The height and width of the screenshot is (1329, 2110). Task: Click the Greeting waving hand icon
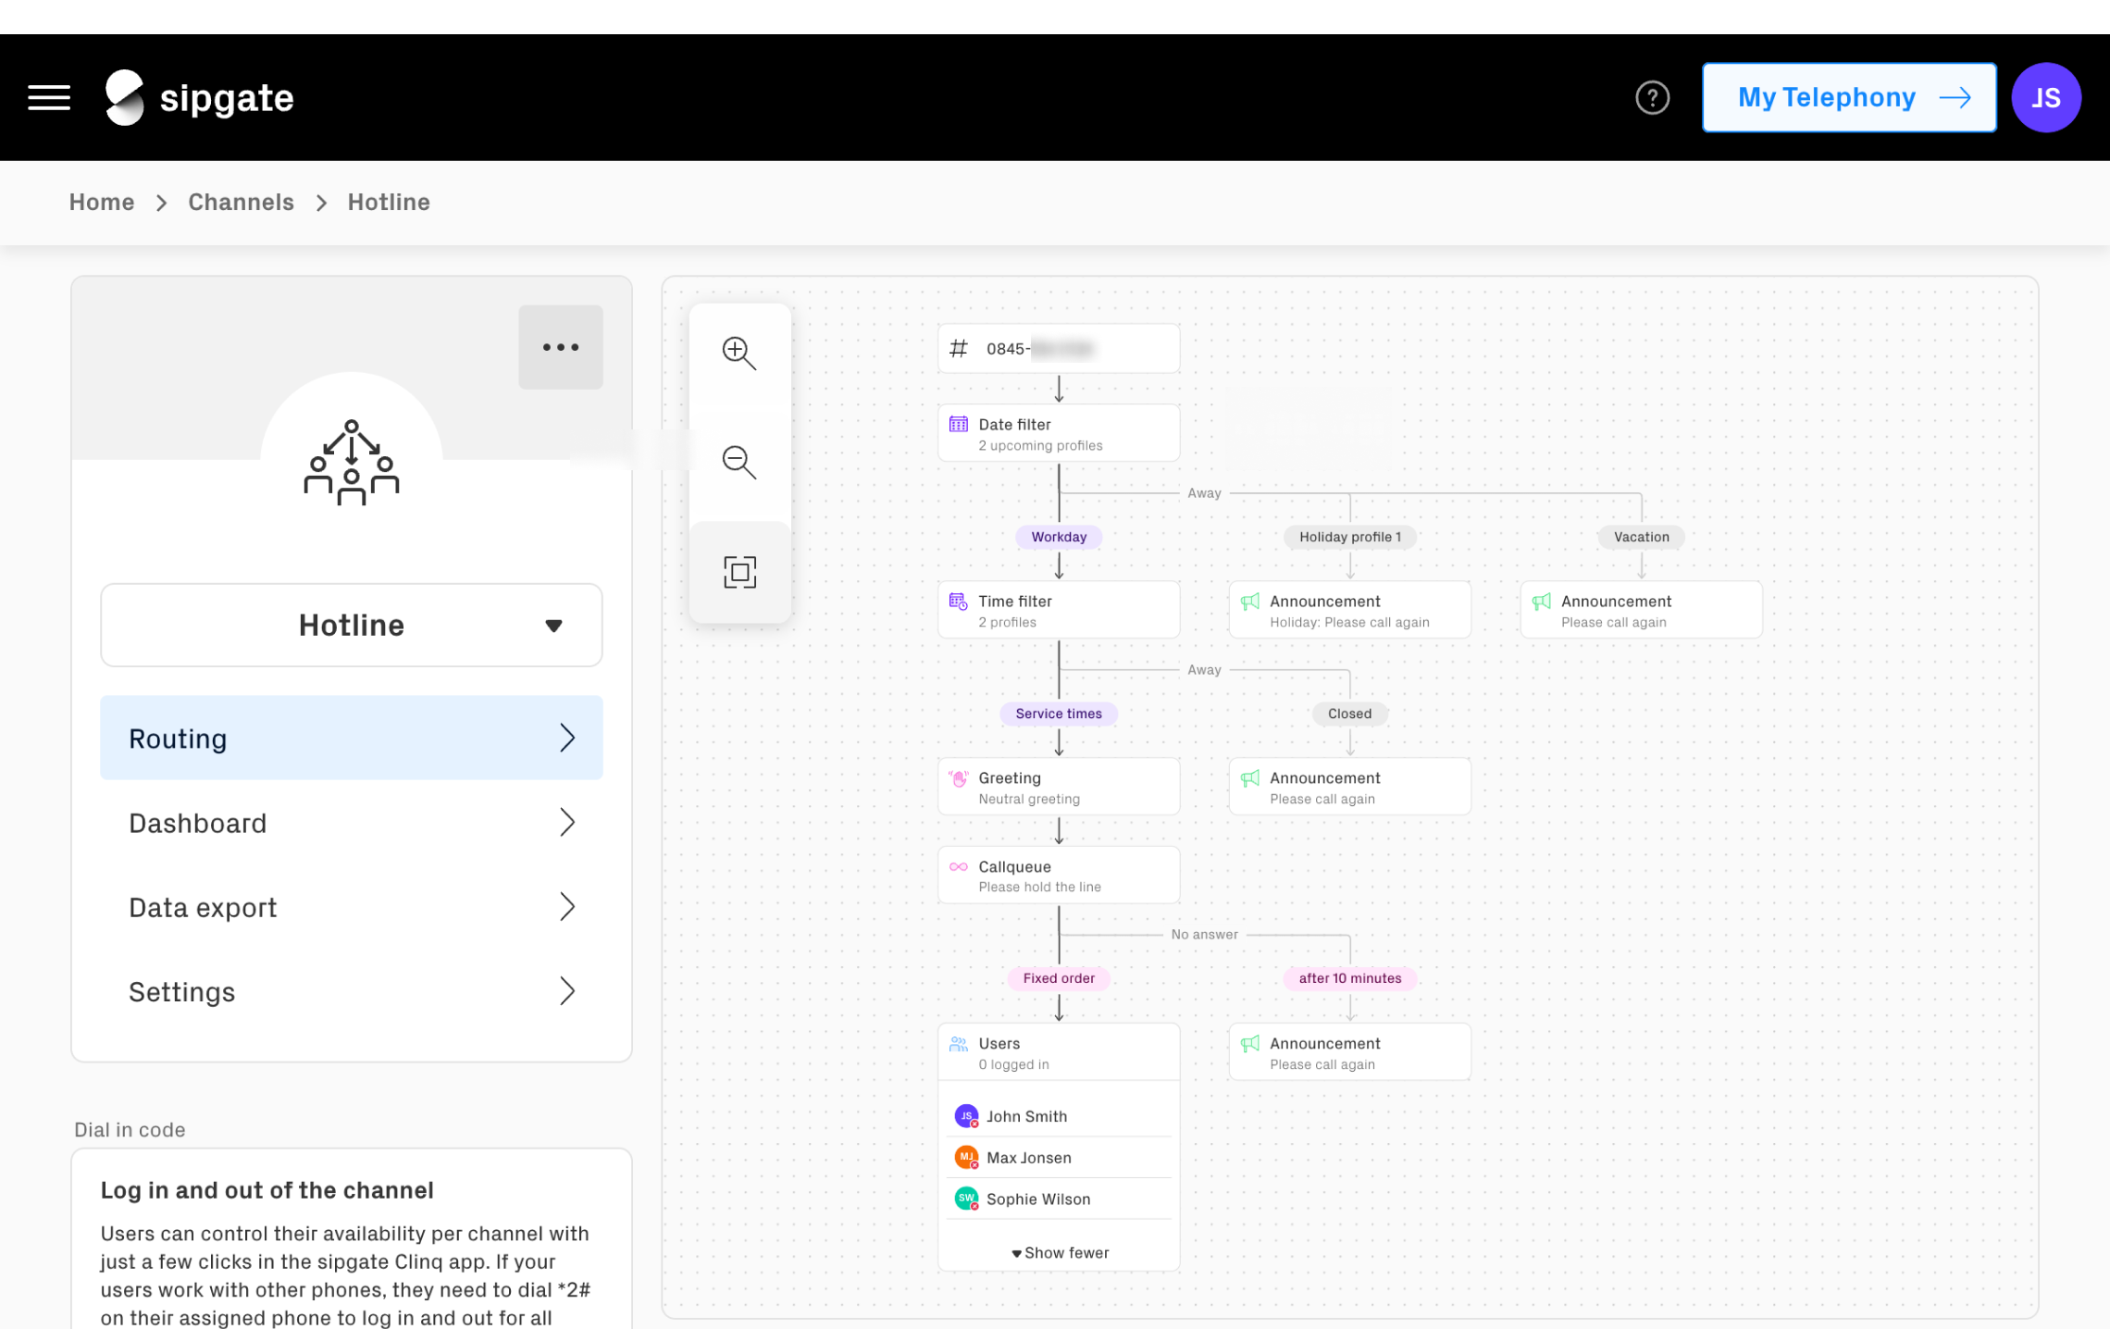coord(959,778)
